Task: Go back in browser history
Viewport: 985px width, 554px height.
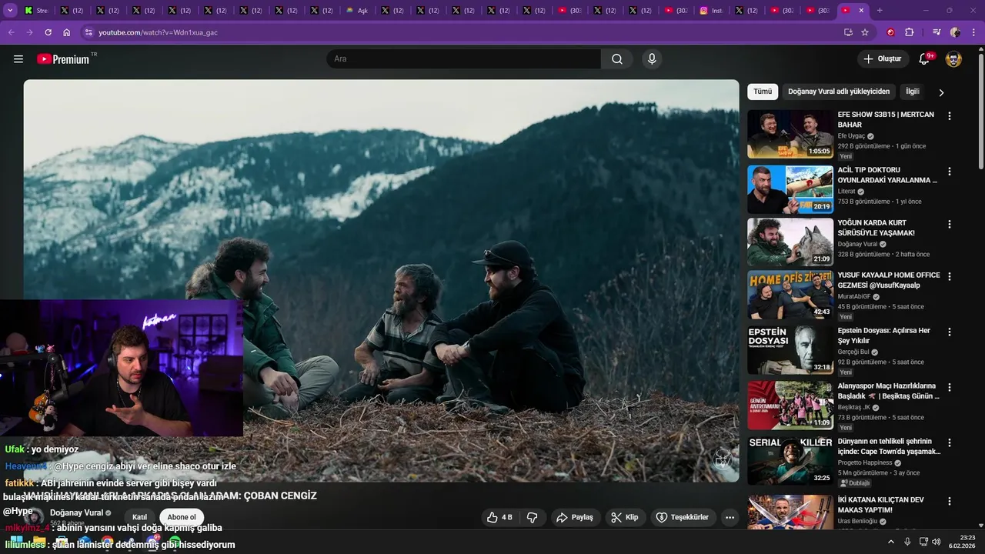Action: pos(11,32)
